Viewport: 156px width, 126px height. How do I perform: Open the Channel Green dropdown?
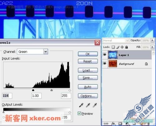click(x=46, y=52)
